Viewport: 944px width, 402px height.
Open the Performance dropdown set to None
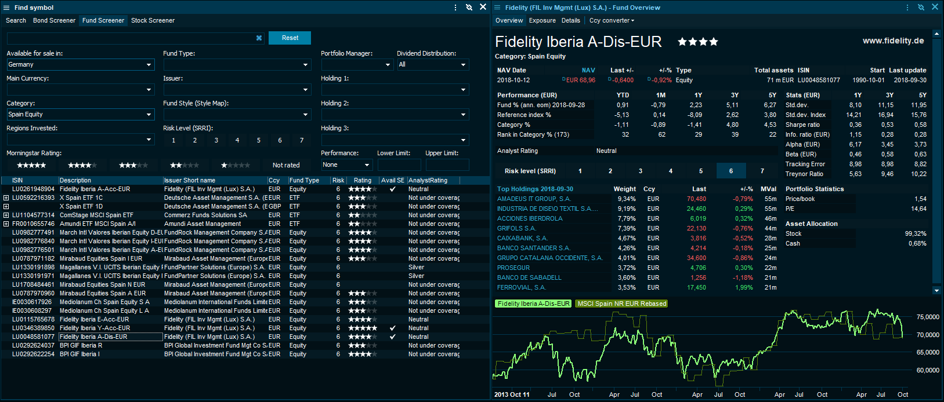[x=346, y=165]
